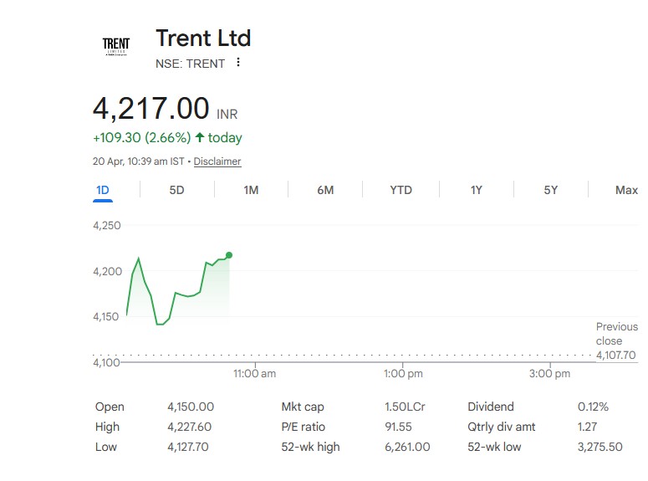Click the Previous close label
The image size is (648, 481).
[x=616, y=334]
